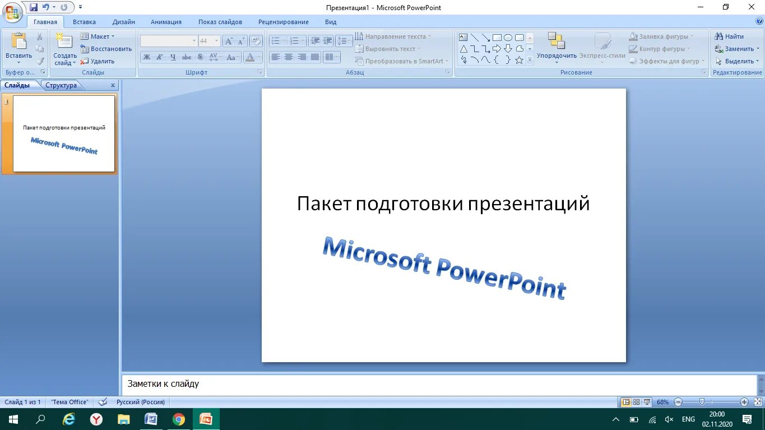
Task: Click the Cut scissors icon
Action: tap(40, 36)
